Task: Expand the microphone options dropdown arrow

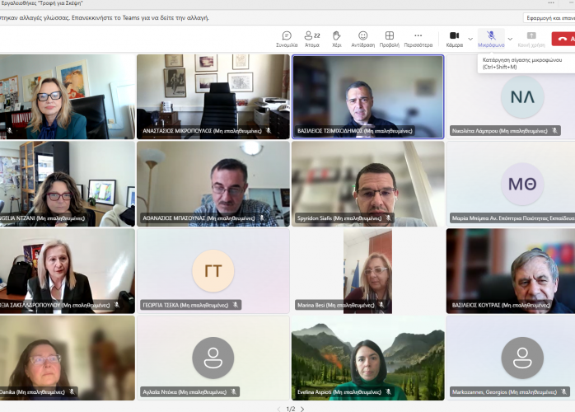Action: point(510,39)
